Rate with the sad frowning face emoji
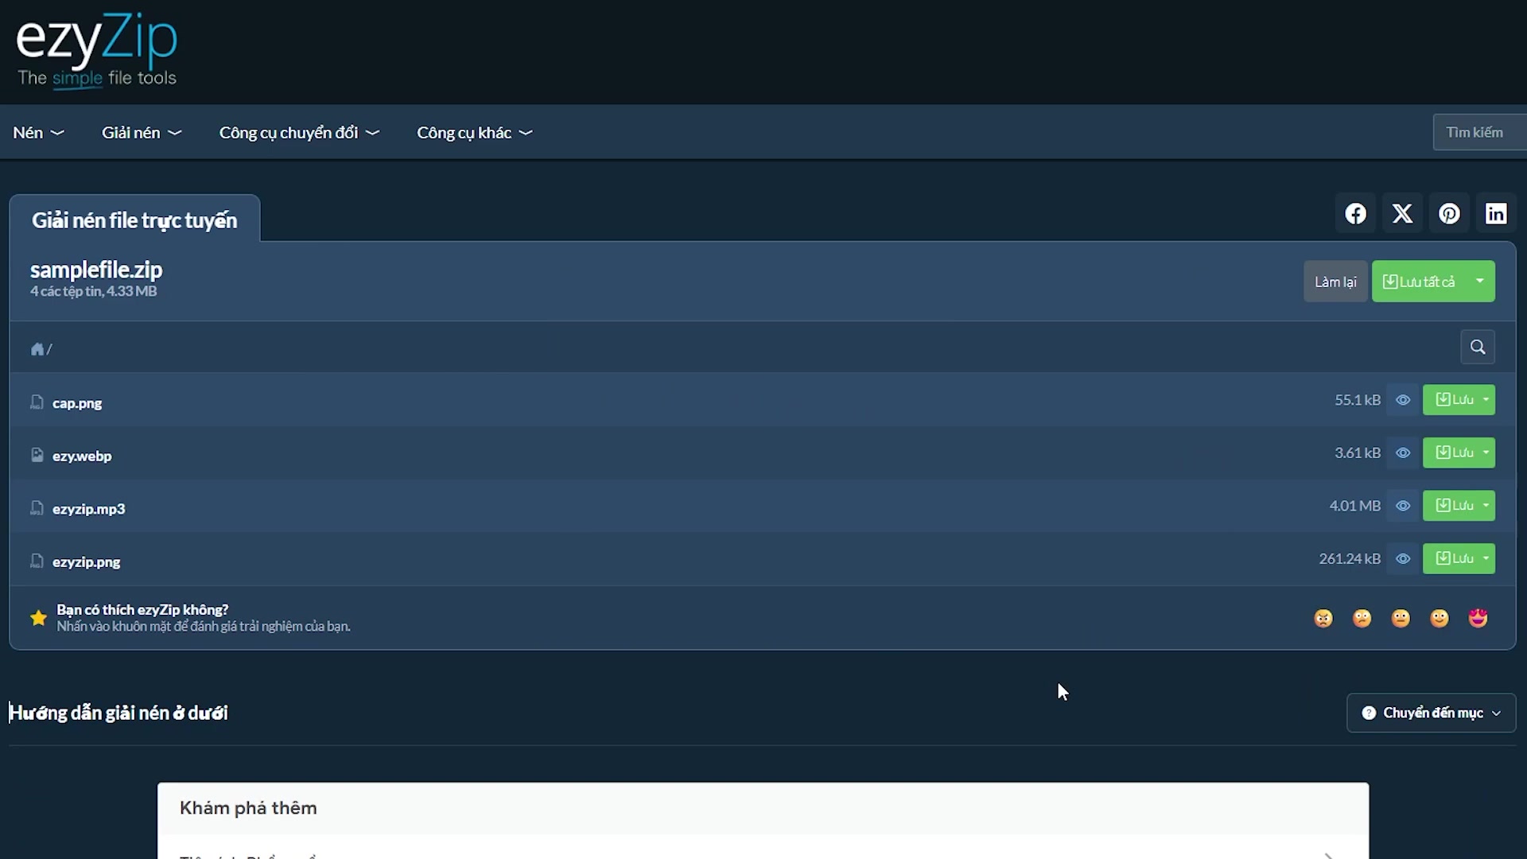Image resolution: width=1527 pixels, height=859 pixels. tap(1362, 618)
